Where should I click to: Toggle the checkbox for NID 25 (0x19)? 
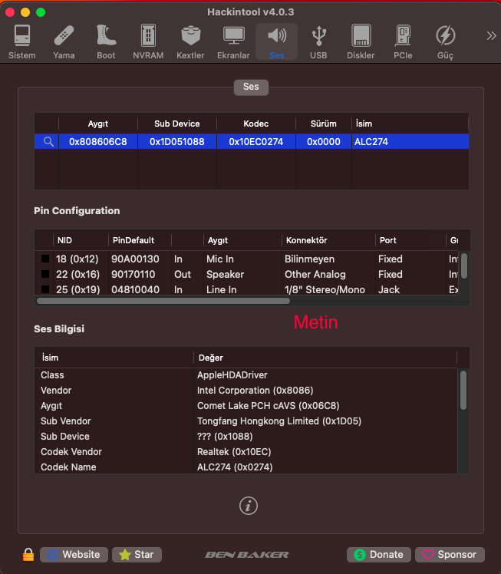[45, 289]
